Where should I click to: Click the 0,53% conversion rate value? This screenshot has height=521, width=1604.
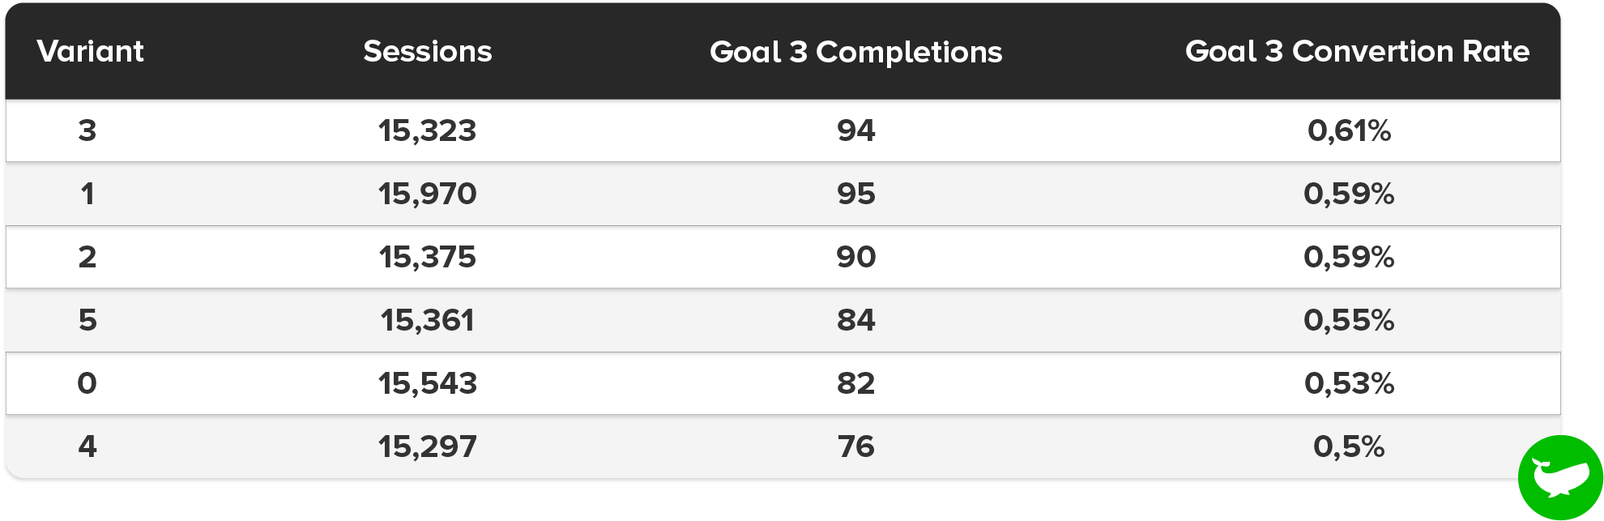click(1349, 383)
